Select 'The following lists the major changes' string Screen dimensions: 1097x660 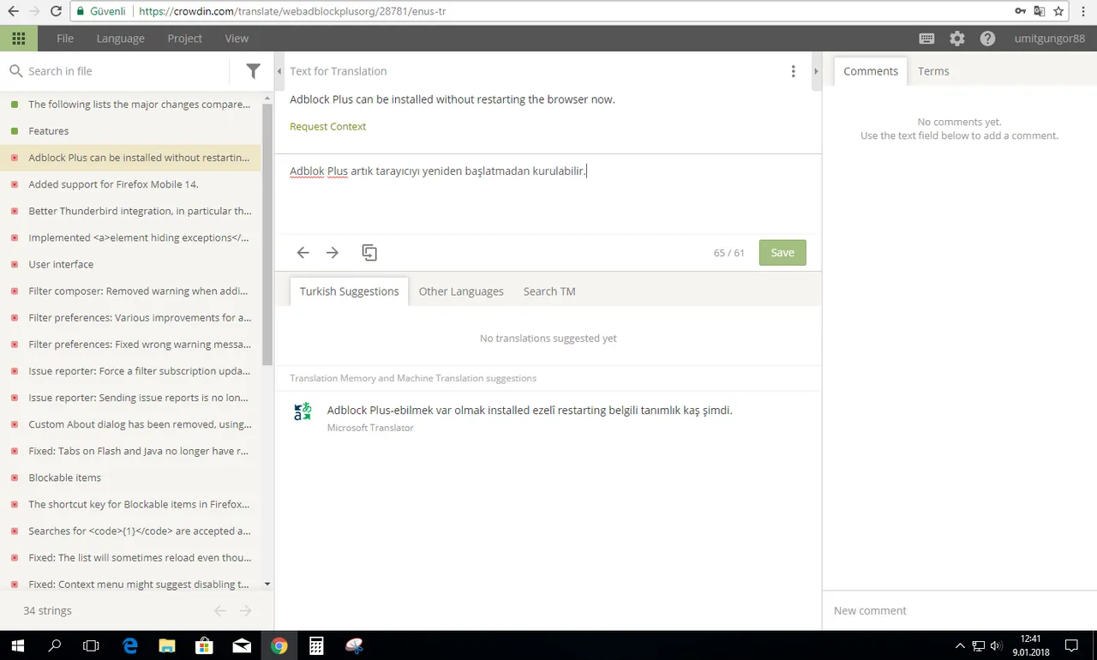(130, 105)
